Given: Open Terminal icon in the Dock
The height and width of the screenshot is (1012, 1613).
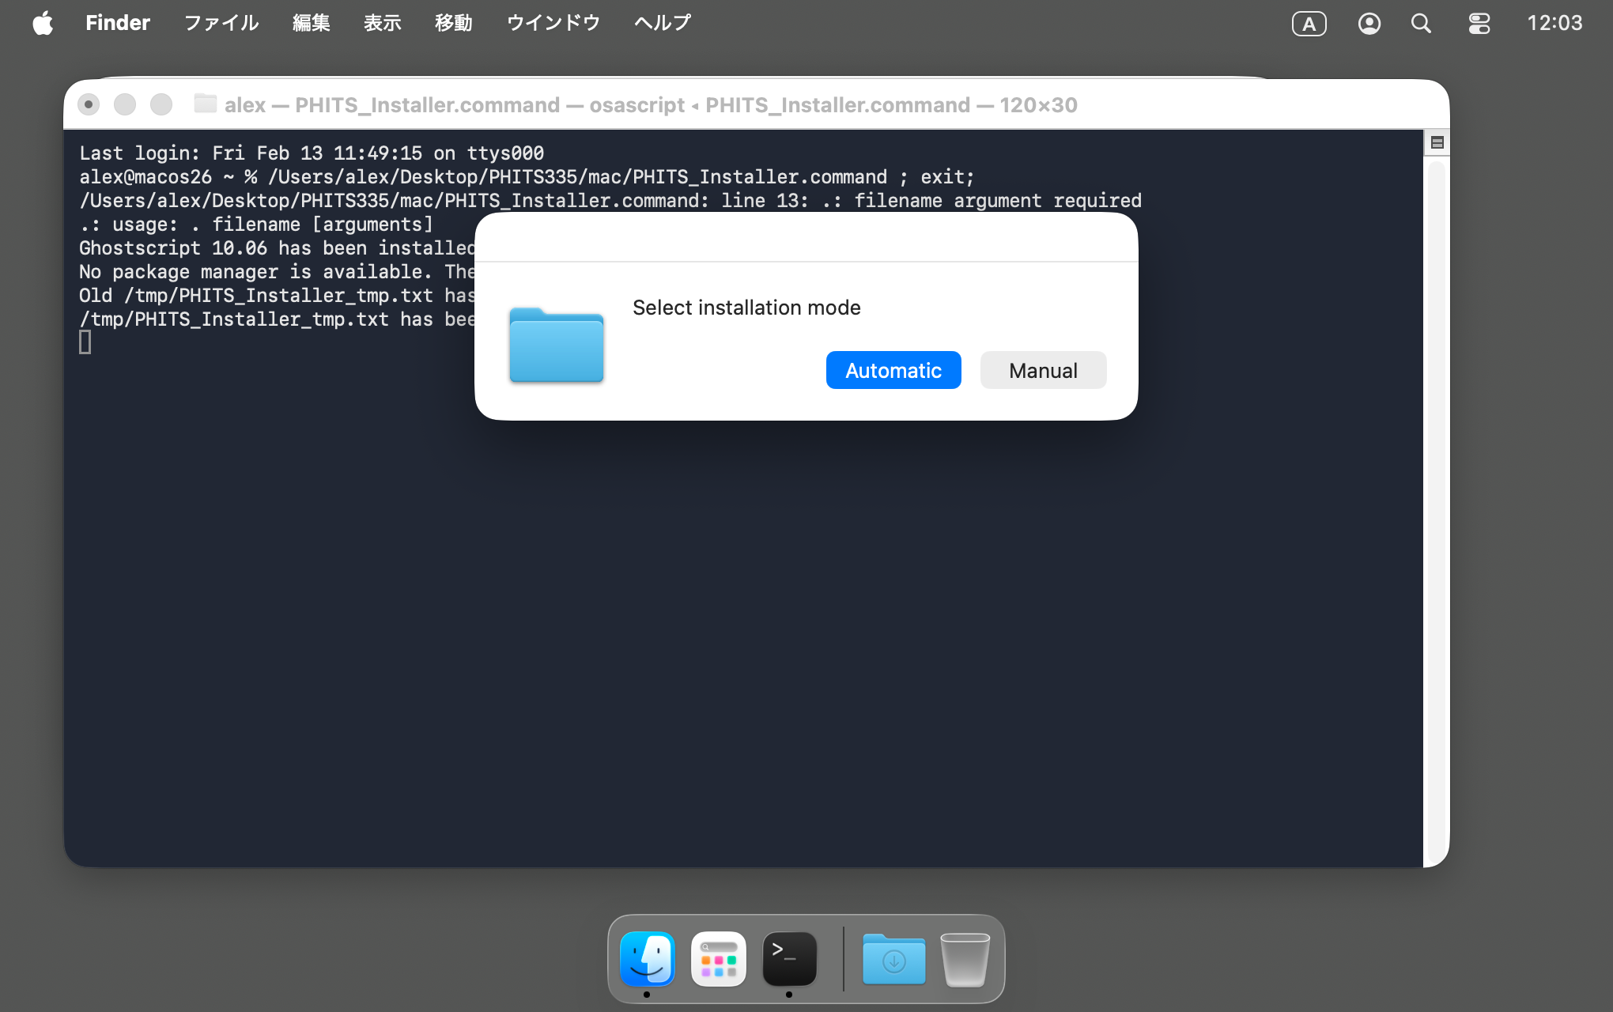Looking at the screenshot, I should coord(789,959).
